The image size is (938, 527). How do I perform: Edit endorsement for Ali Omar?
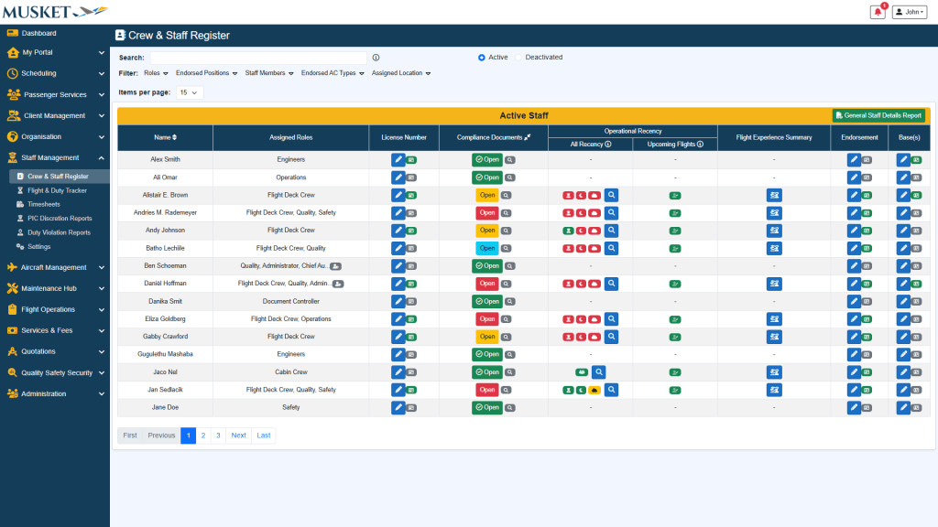[x=854, y=177]
